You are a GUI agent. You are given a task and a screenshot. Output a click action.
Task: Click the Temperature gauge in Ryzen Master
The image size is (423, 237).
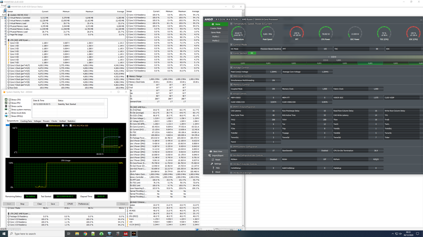tap(238, 34)
